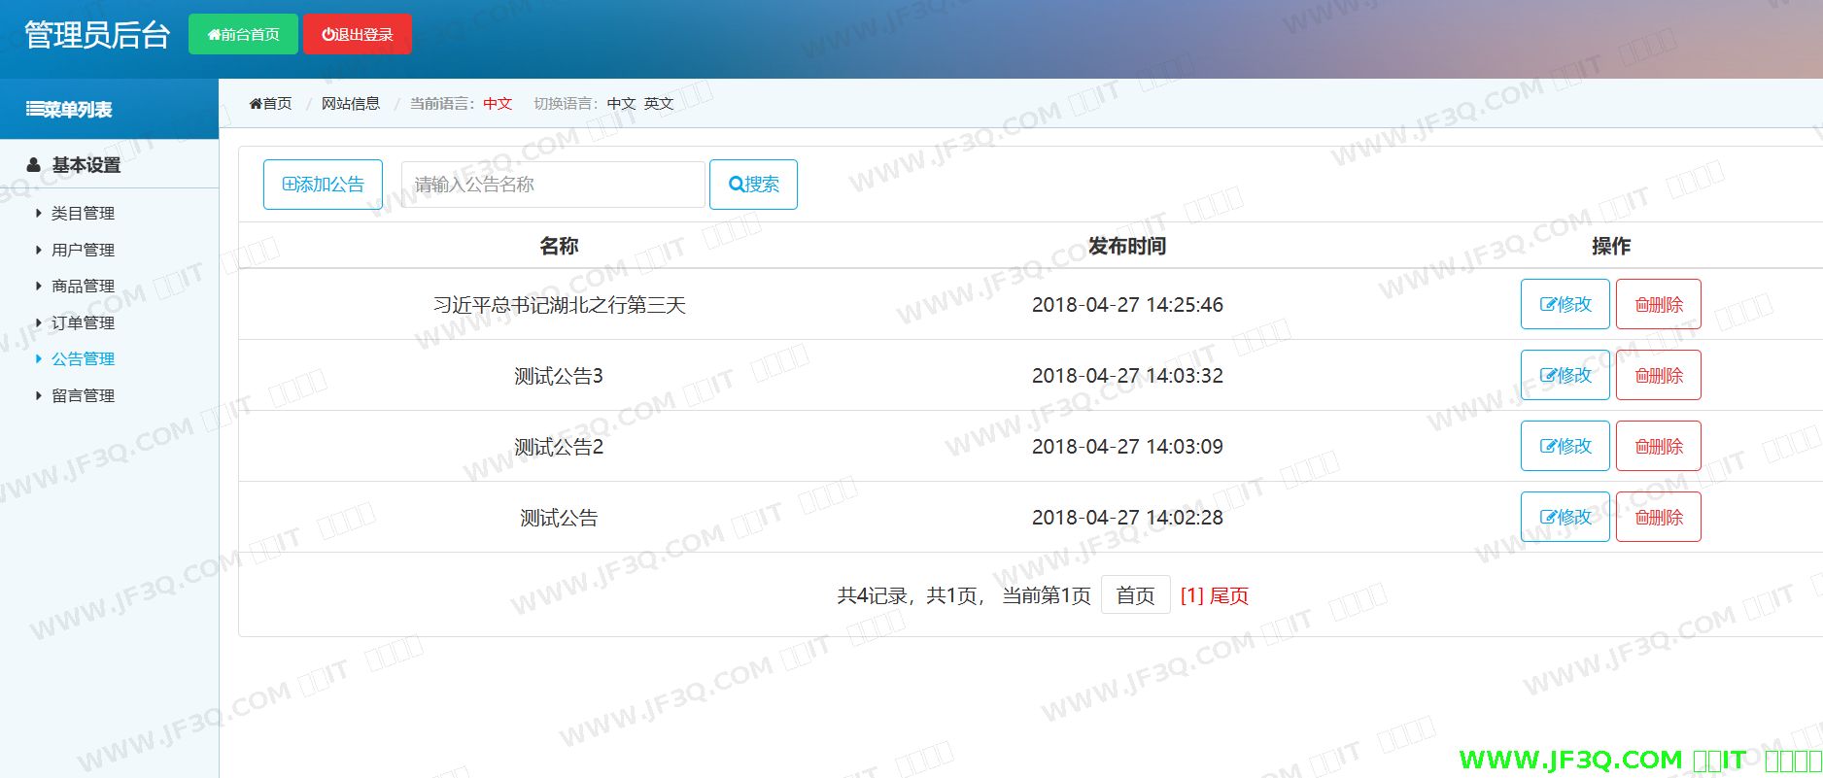Go to 首页 in pagination
This screenshot has width=1823, height=778.
click(1135, 595)
